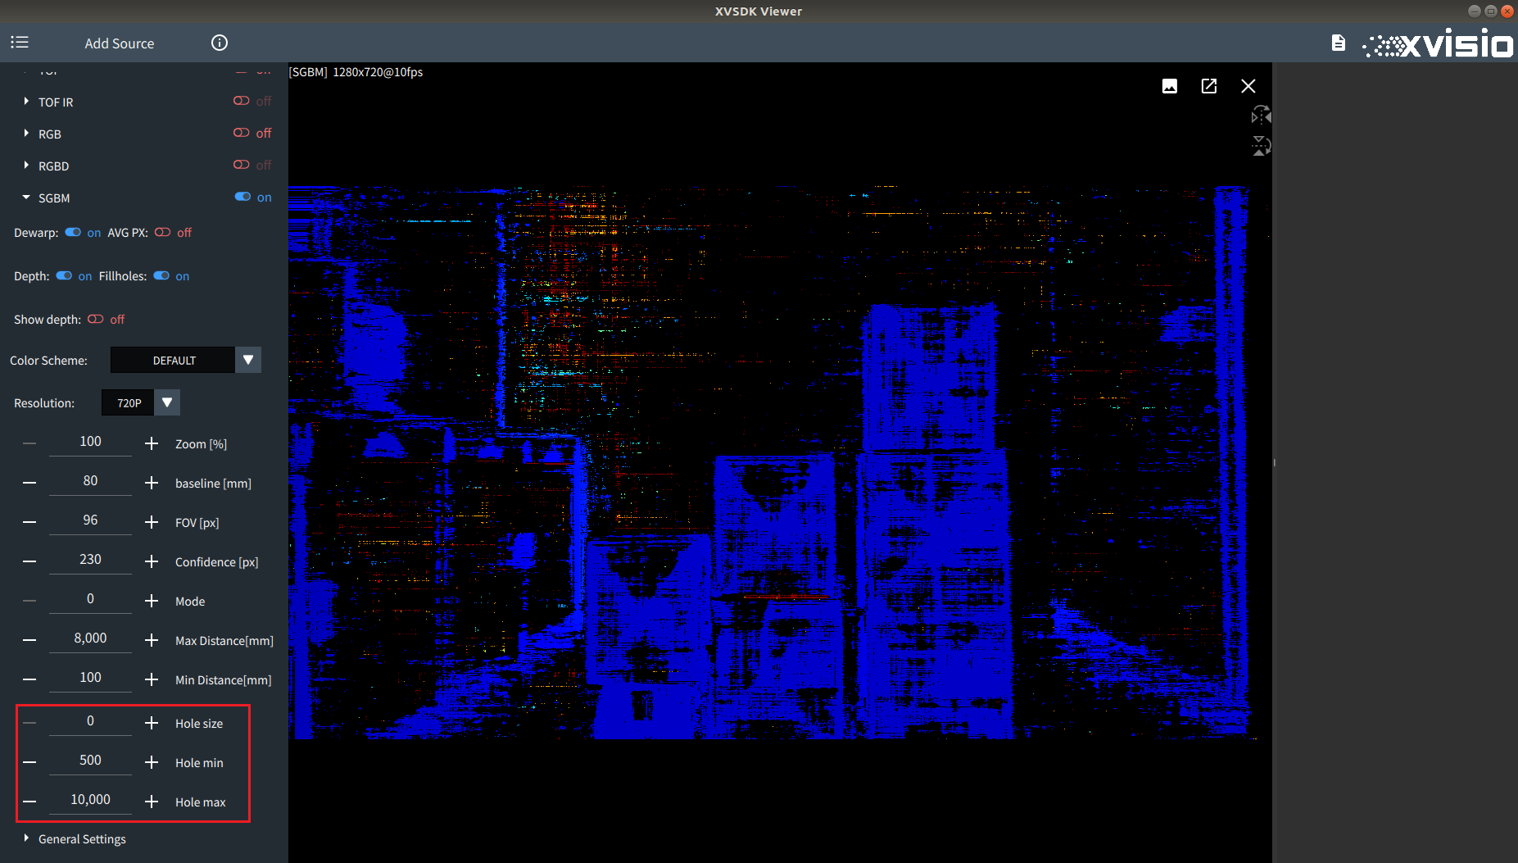Open the hamburger sidebar menu
Screen dimensions: 1518x863
pyautogui.click(x=20, y=42)
